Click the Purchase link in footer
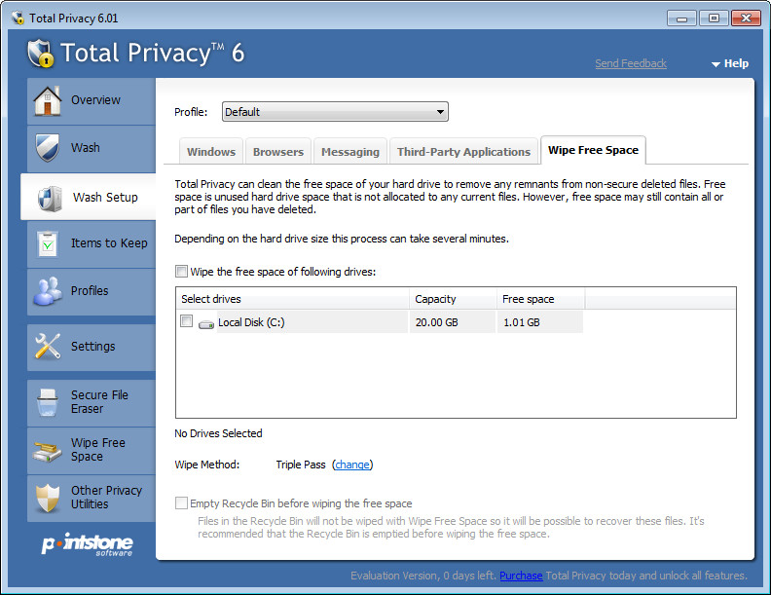 tap(521, 576)
